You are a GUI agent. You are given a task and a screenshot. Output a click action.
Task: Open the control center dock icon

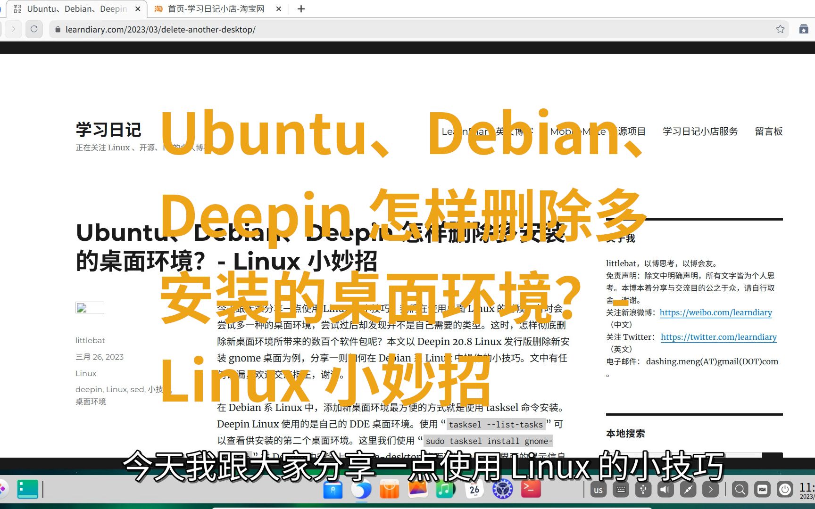502,489
